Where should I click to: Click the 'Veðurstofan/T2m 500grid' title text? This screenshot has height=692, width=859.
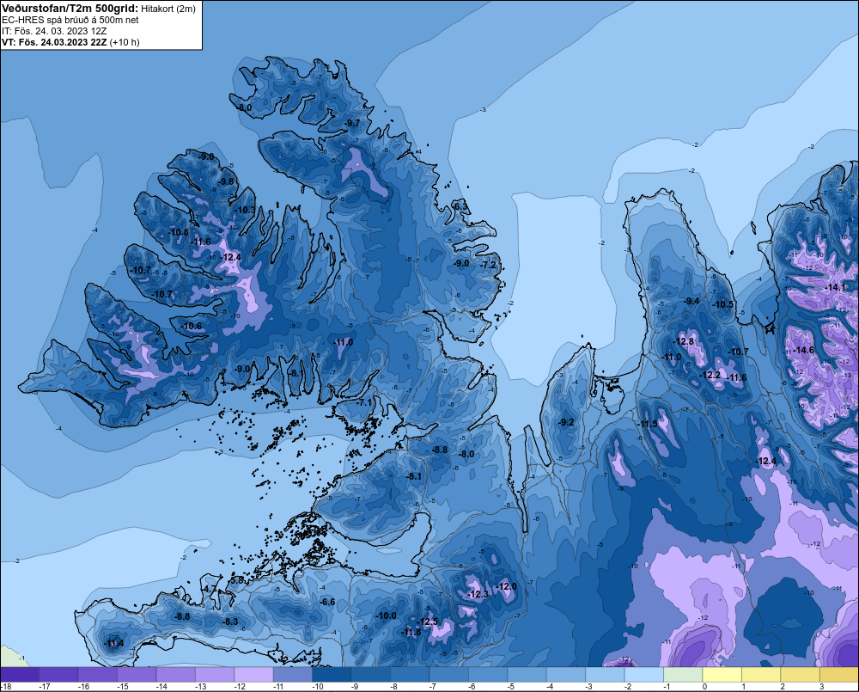pyautogui.click(x=70, y=9)
